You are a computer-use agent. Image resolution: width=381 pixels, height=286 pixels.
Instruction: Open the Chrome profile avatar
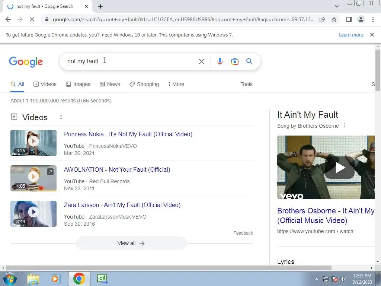[x=361, y=19]
